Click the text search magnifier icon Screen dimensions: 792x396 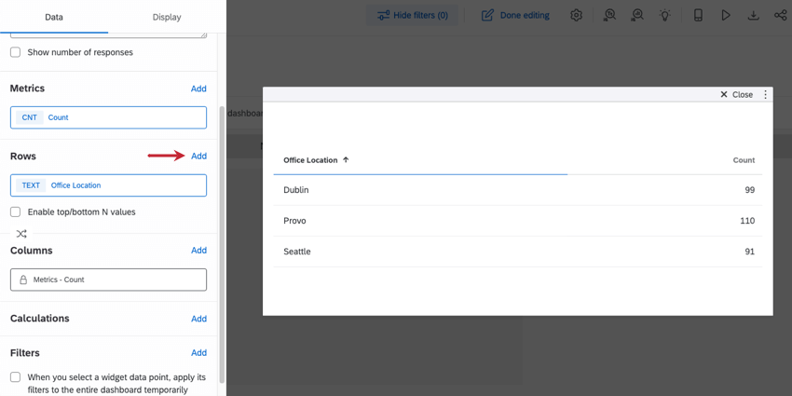click(x=609, y=15)
